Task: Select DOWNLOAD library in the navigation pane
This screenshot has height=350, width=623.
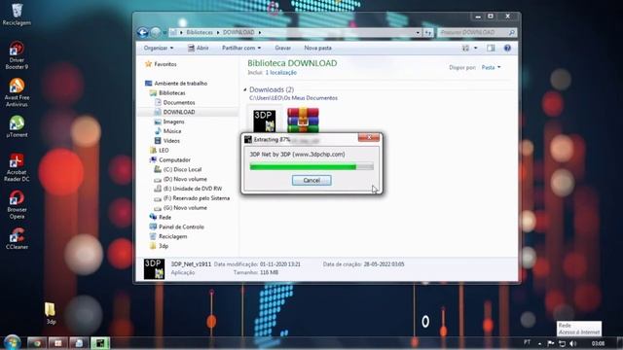Action: tap(179, 112)
